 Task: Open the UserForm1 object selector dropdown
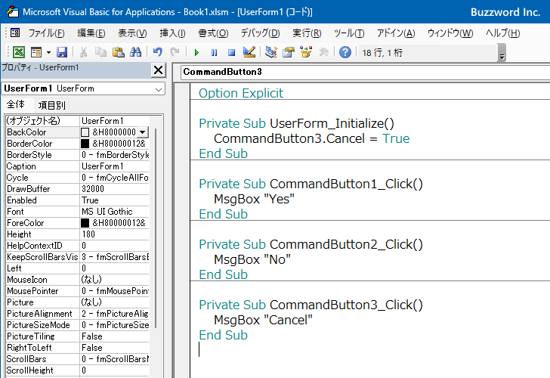click(x=158, y=88)
